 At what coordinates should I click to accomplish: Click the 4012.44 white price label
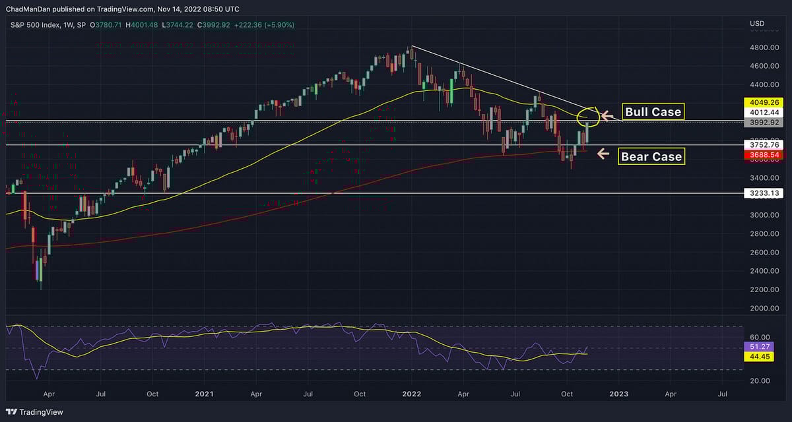click(763, 113)
